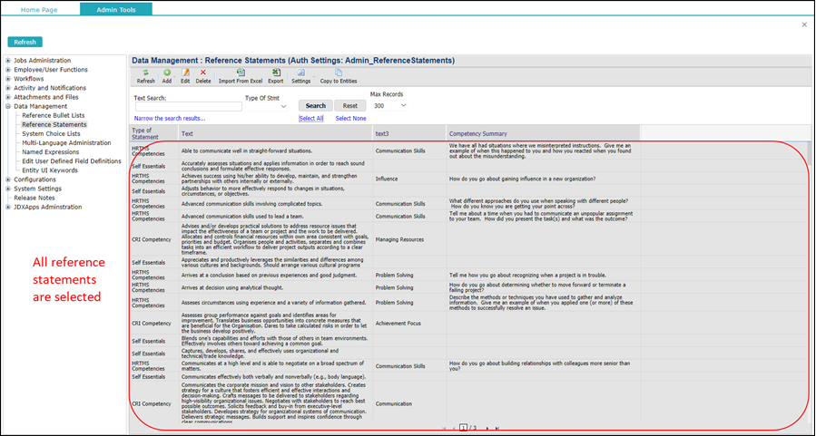The width and height of the screenshot is (816, 436).
Task: Click the Edit pencil icon
Action: (x=185, y=73)
